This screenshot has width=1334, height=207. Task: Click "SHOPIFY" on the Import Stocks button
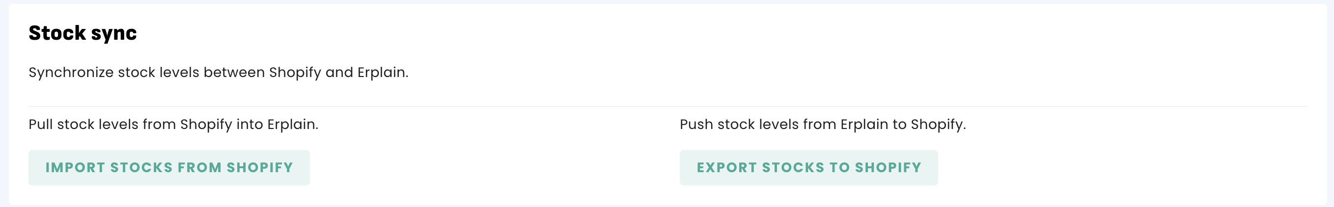260,168
